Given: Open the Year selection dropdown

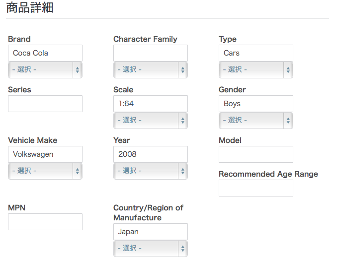Looking at the screenshot, I should tap(151, 171).
